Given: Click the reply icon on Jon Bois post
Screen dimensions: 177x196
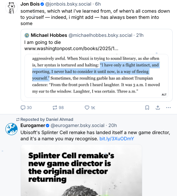Looking at the screenshot, I should point(23,108).
